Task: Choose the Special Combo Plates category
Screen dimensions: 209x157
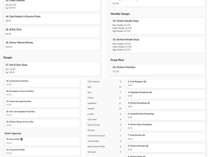Action: (96, 147)
